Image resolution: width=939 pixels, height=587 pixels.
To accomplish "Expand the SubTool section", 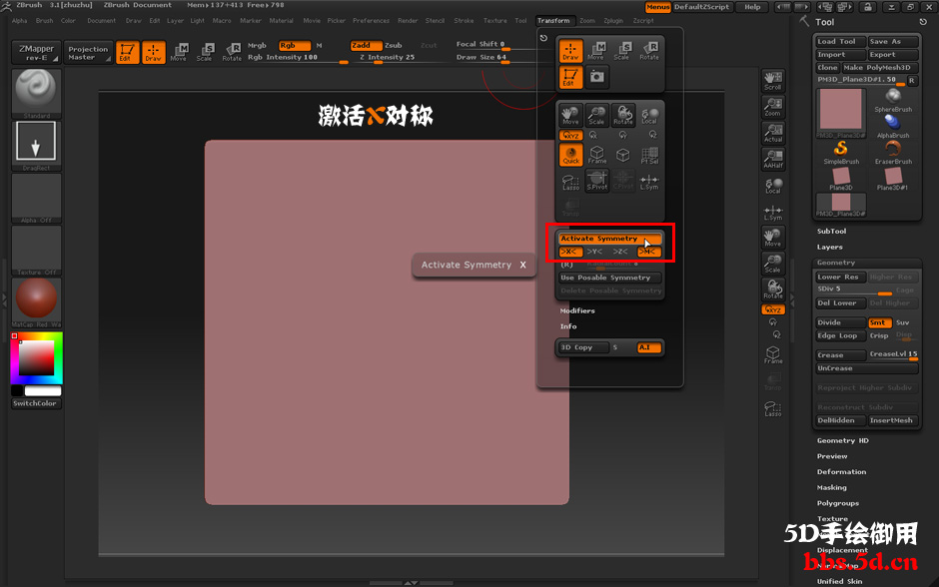I will click(832, 231).
